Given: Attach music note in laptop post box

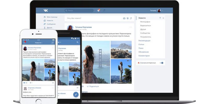Looking at the screenshot, I should point(131,18).
